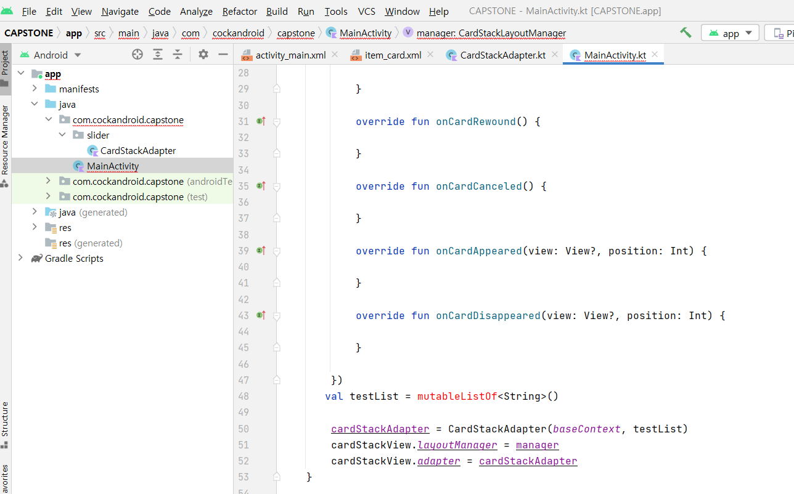Image resolution: width=794 pixels, height=494 pixels.
Task: Open the Navigate menu
Action: (x=120, y=11)
